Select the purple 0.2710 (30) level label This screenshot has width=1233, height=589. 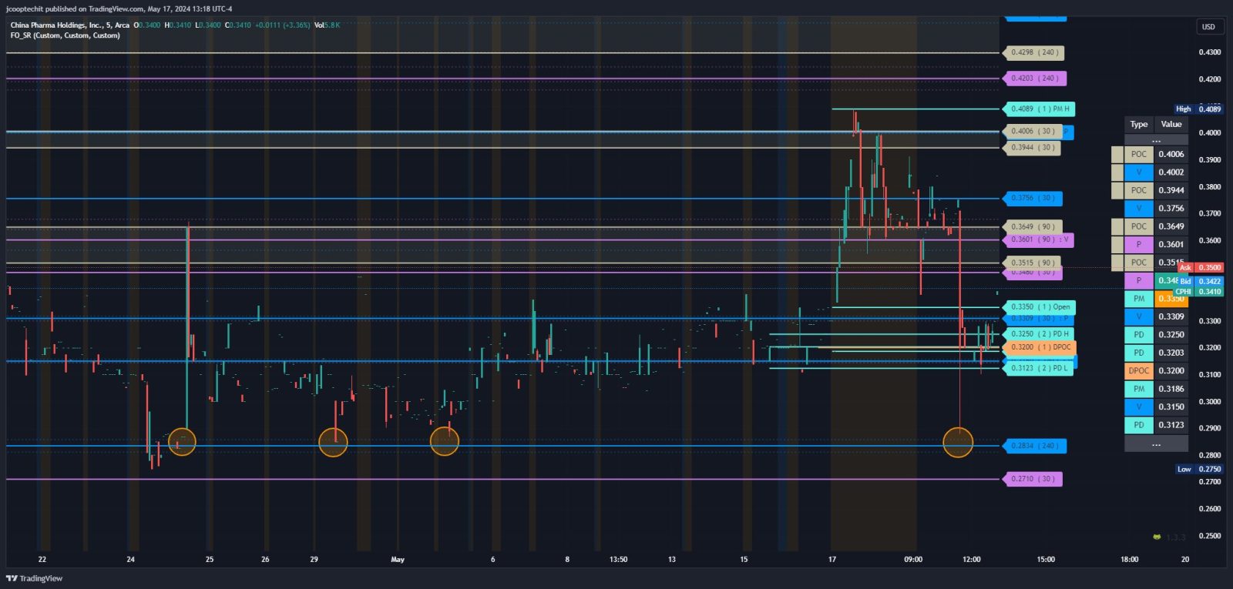1033,479
